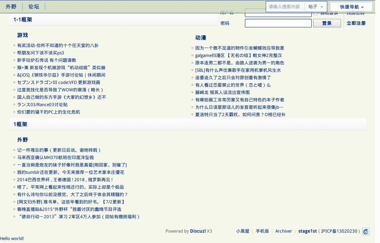The width and height of the screenshot is (380, 243).
Task: Click the stage1st footer link
Action: (x=307, y=231)
